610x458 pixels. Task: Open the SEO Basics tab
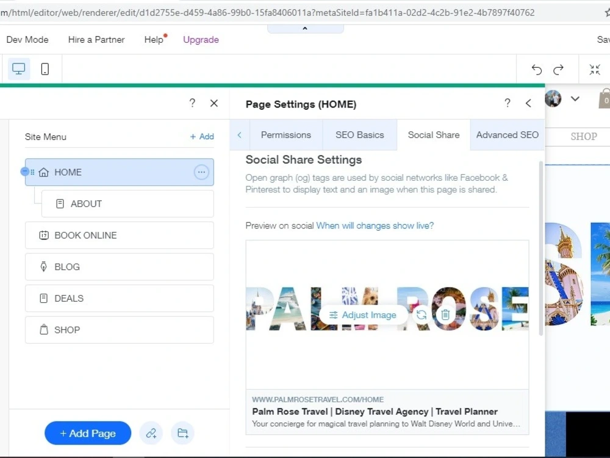tap(360, 135)
